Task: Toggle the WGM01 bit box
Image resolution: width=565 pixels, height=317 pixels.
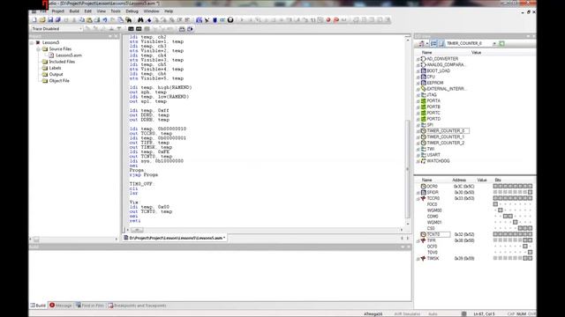Action: pos(516,222)
